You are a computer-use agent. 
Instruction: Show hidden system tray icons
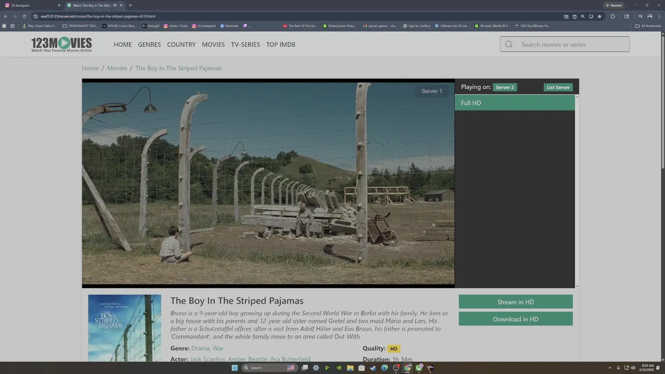point(610,368)
